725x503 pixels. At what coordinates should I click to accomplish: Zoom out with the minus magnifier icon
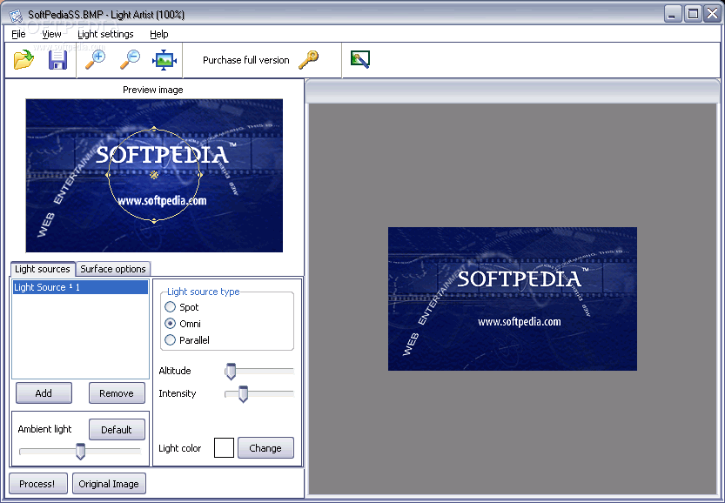(130, 60)
